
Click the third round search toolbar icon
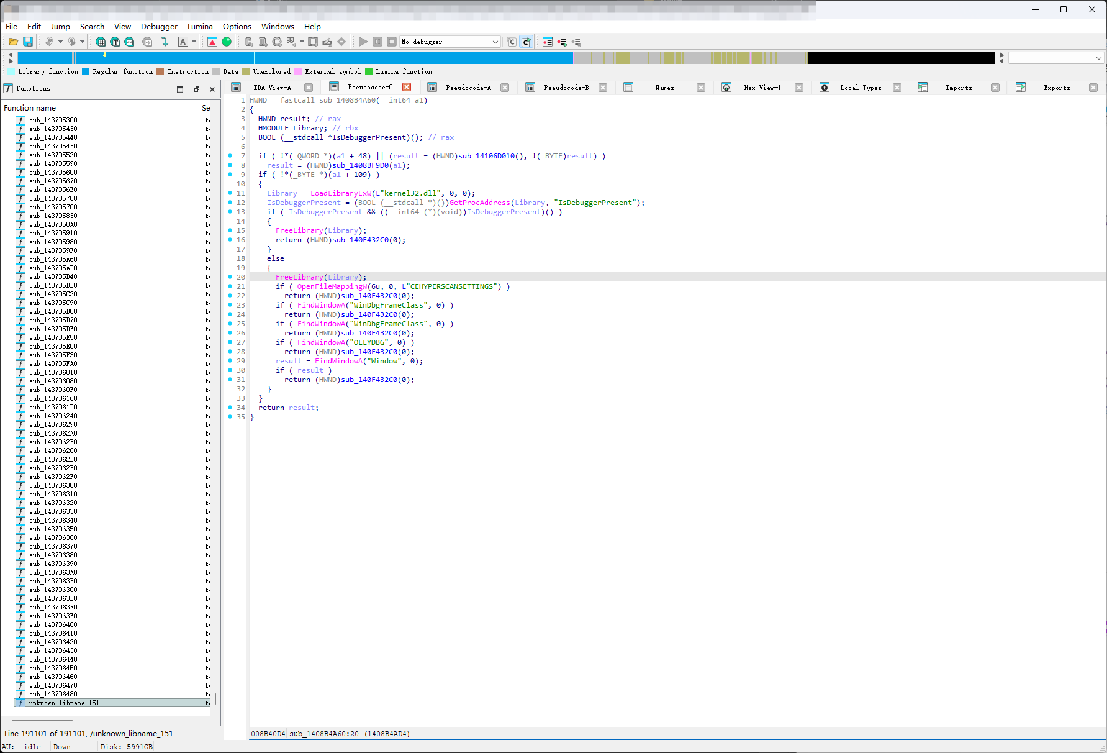coord(129,42)
